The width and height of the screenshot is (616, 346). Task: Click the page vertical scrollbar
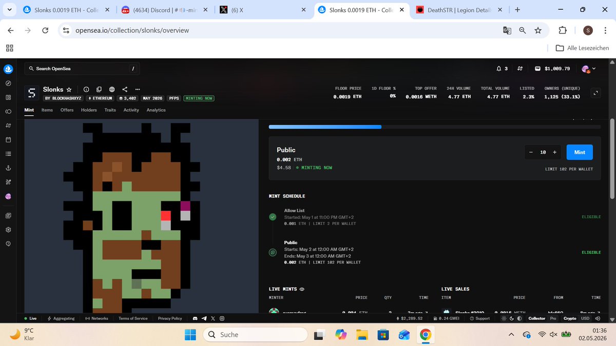click(612, 159)
